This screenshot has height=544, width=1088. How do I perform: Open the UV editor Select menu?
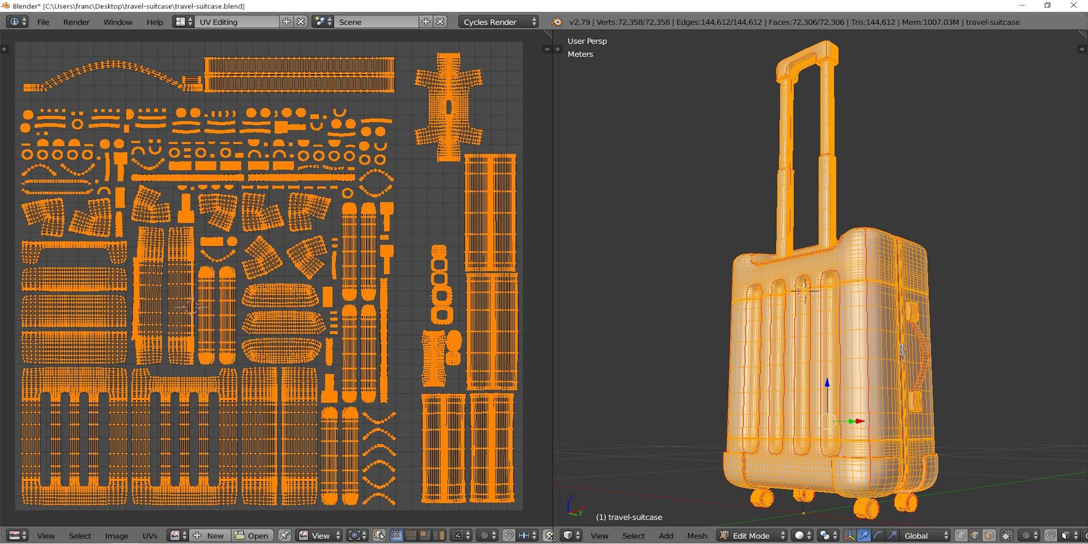click(80, 535)
